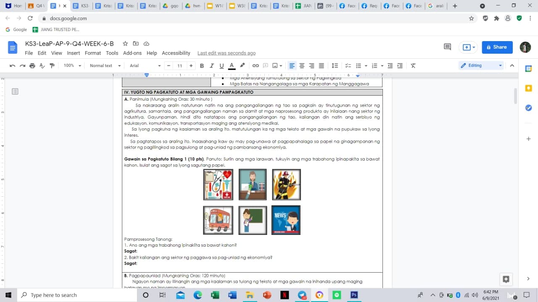This screenshot has width=538, height=302.
Task: Open Google Keep from the side panel
Action: pyautogui.click(x=528, y=88)
